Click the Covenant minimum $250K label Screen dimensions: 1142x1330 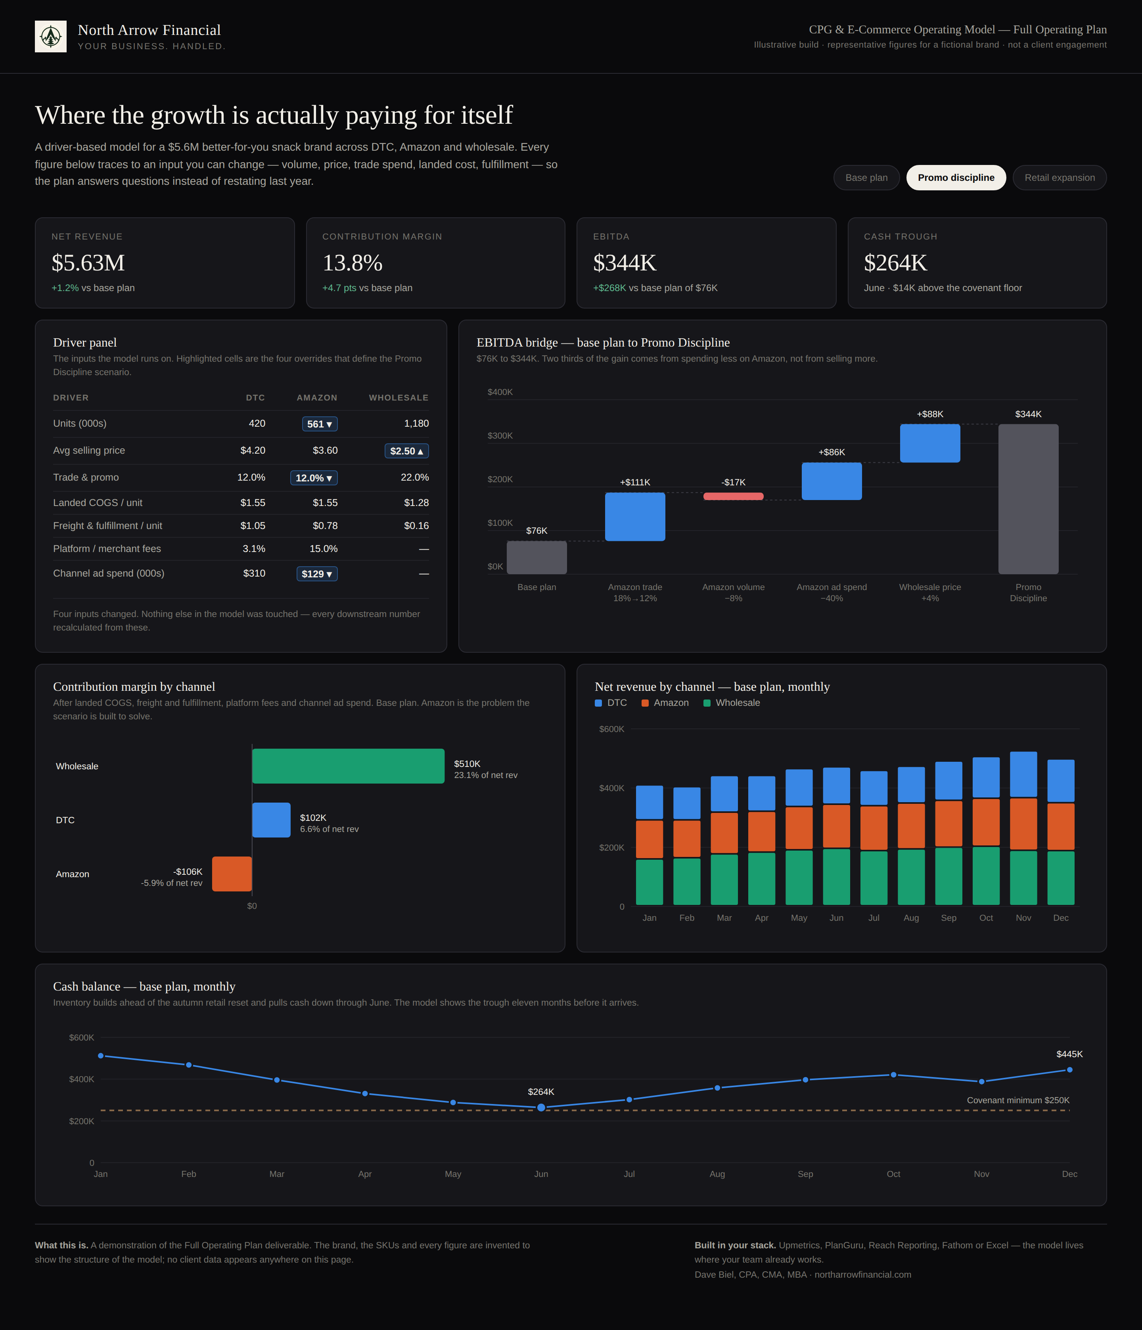click(1018, 1100)
